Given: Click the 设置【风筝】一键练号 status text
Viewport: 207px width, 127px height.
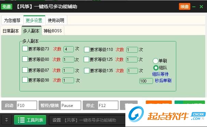Looking at the screenshot, I should pos(84,120).
